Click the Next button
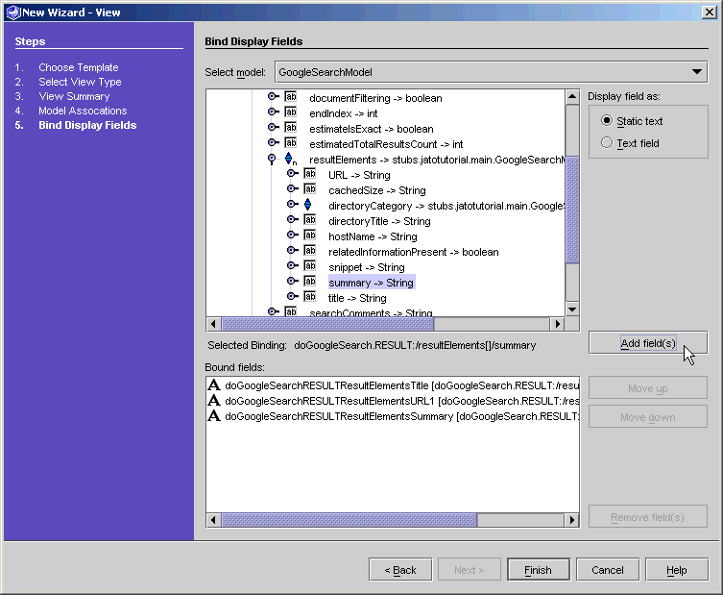Image resolution: width=723 pixels, height=595 pixels. click(469, 570)
